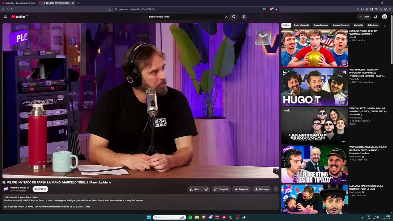The width and height of the screenshot is (393, 221).
Task: Bookmark this page in the address bar
Action: (x=110, y=9)
